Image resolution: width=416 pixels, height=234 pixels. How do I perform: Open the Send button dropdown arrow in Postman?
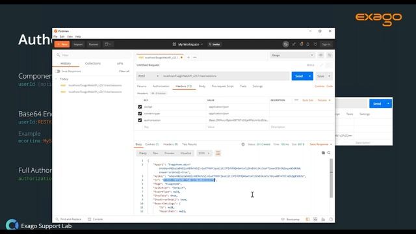(310, 76)
